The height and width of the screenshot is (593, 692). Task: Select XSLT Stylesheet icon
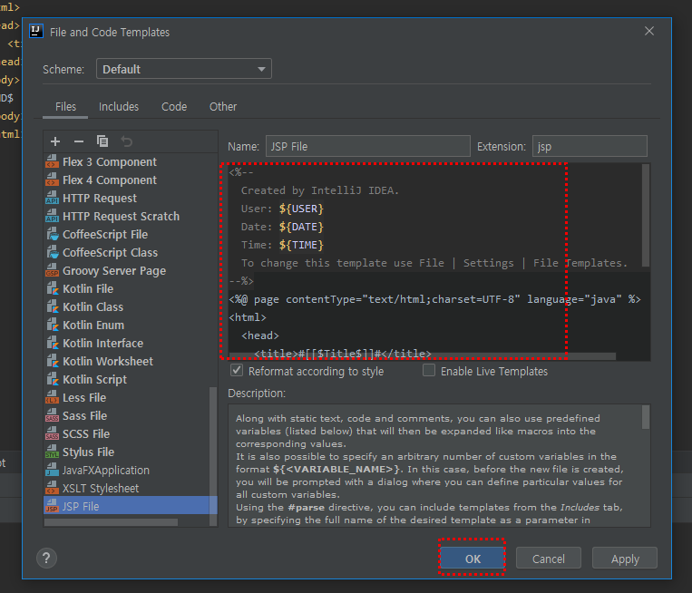point(52,488)
